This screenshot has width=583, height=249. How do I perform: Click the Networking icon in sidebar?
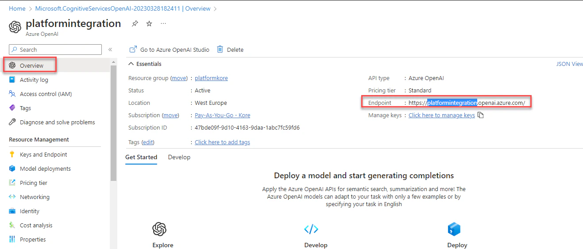12,197
